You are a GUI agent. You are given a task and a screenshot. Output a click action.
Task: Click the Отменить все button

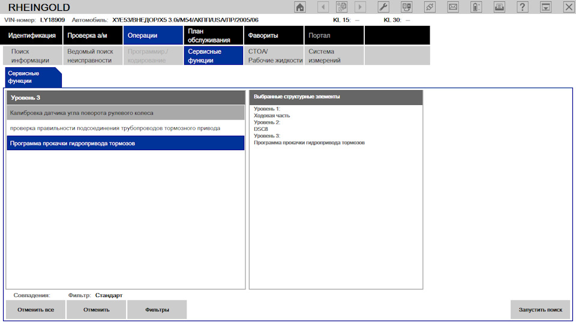click(x=35, y=310)
